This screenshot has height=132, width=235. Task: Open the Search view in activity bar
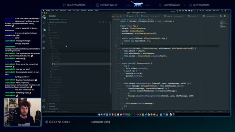coord(44,23)
